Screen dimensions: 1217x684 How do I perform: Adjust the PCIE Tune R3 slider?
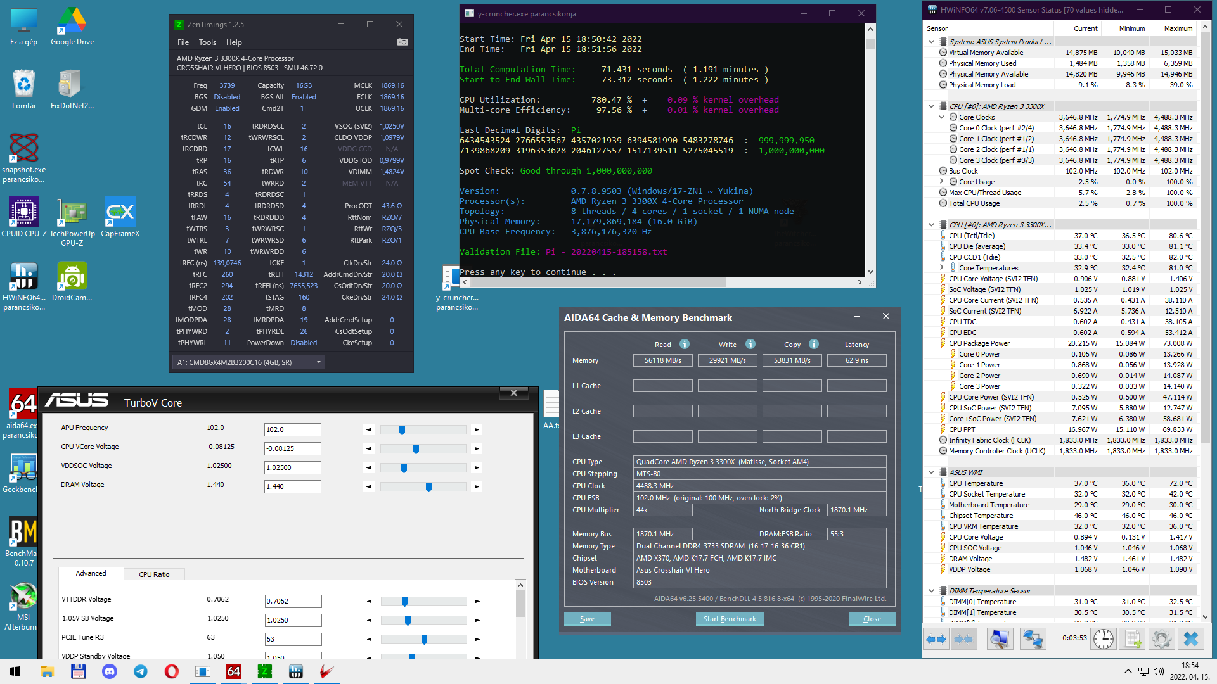(x=423, y=639)
